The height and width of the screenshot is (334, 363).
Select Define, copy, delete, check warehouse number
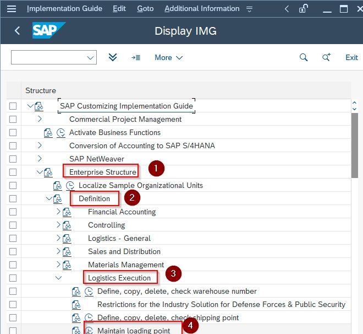point(177,292)
